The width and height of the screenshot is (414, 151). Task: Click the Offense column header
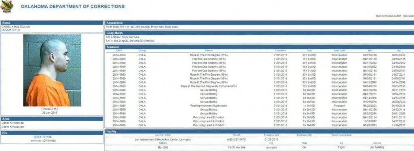209,50
